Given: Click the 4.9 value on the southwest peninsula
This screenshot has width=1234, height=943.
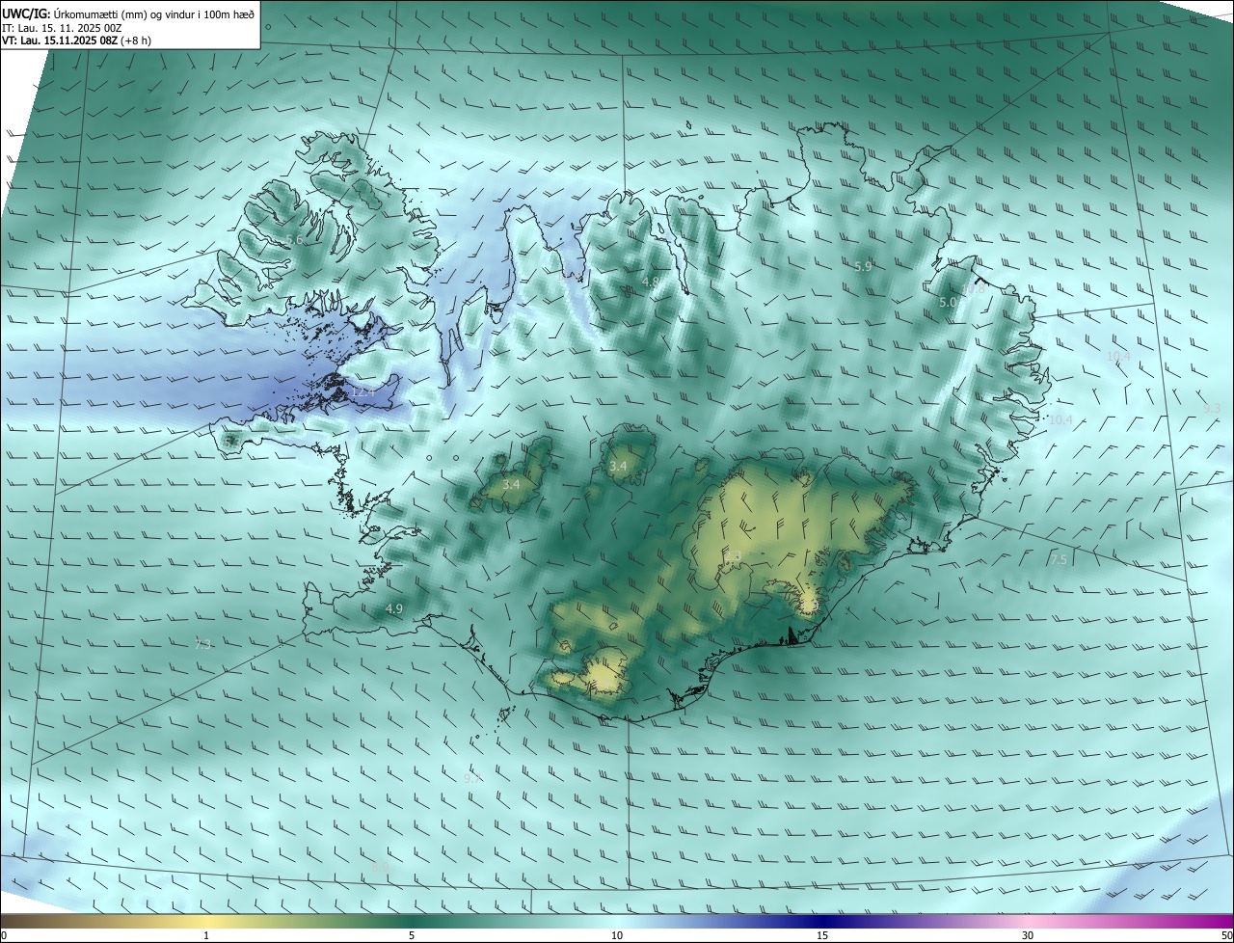Looking at the screenshot, I should 393,609.
